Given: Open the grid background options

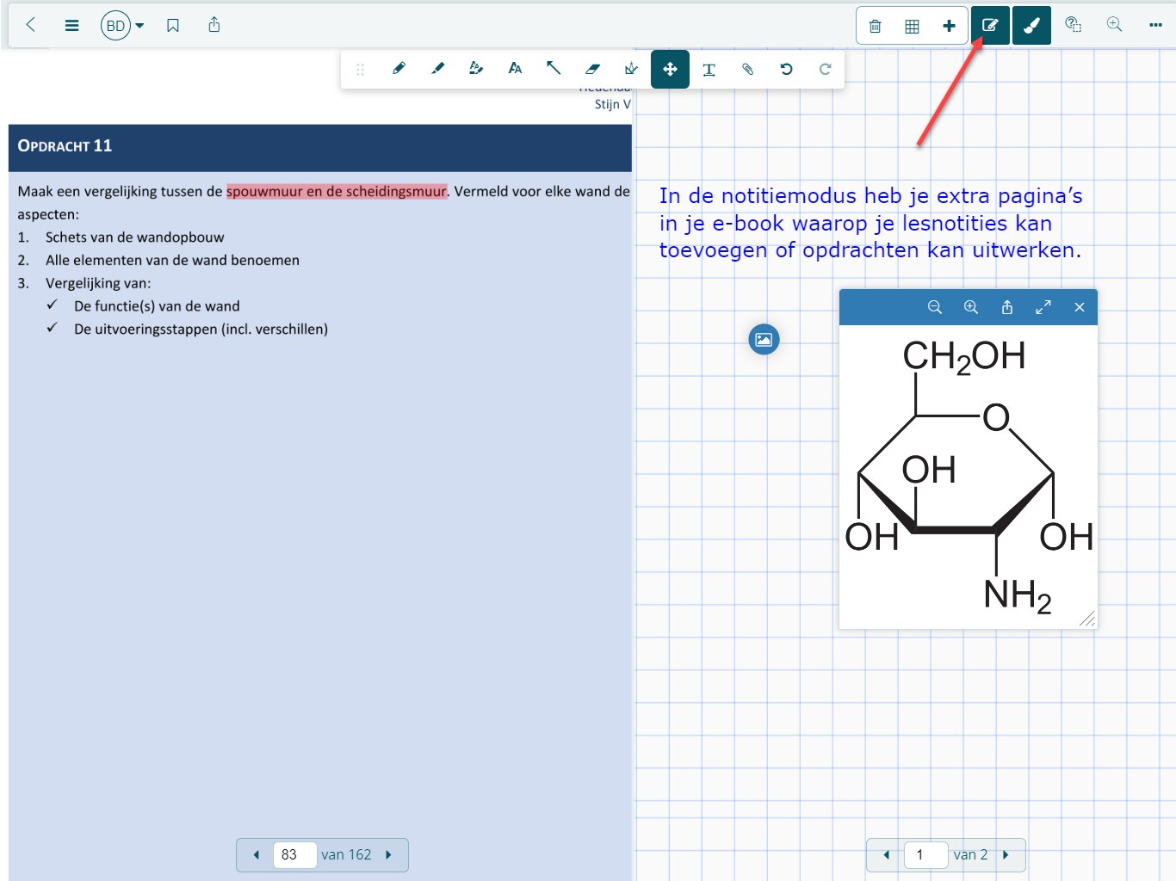Looking at the screenshot, I should [912, 26].
